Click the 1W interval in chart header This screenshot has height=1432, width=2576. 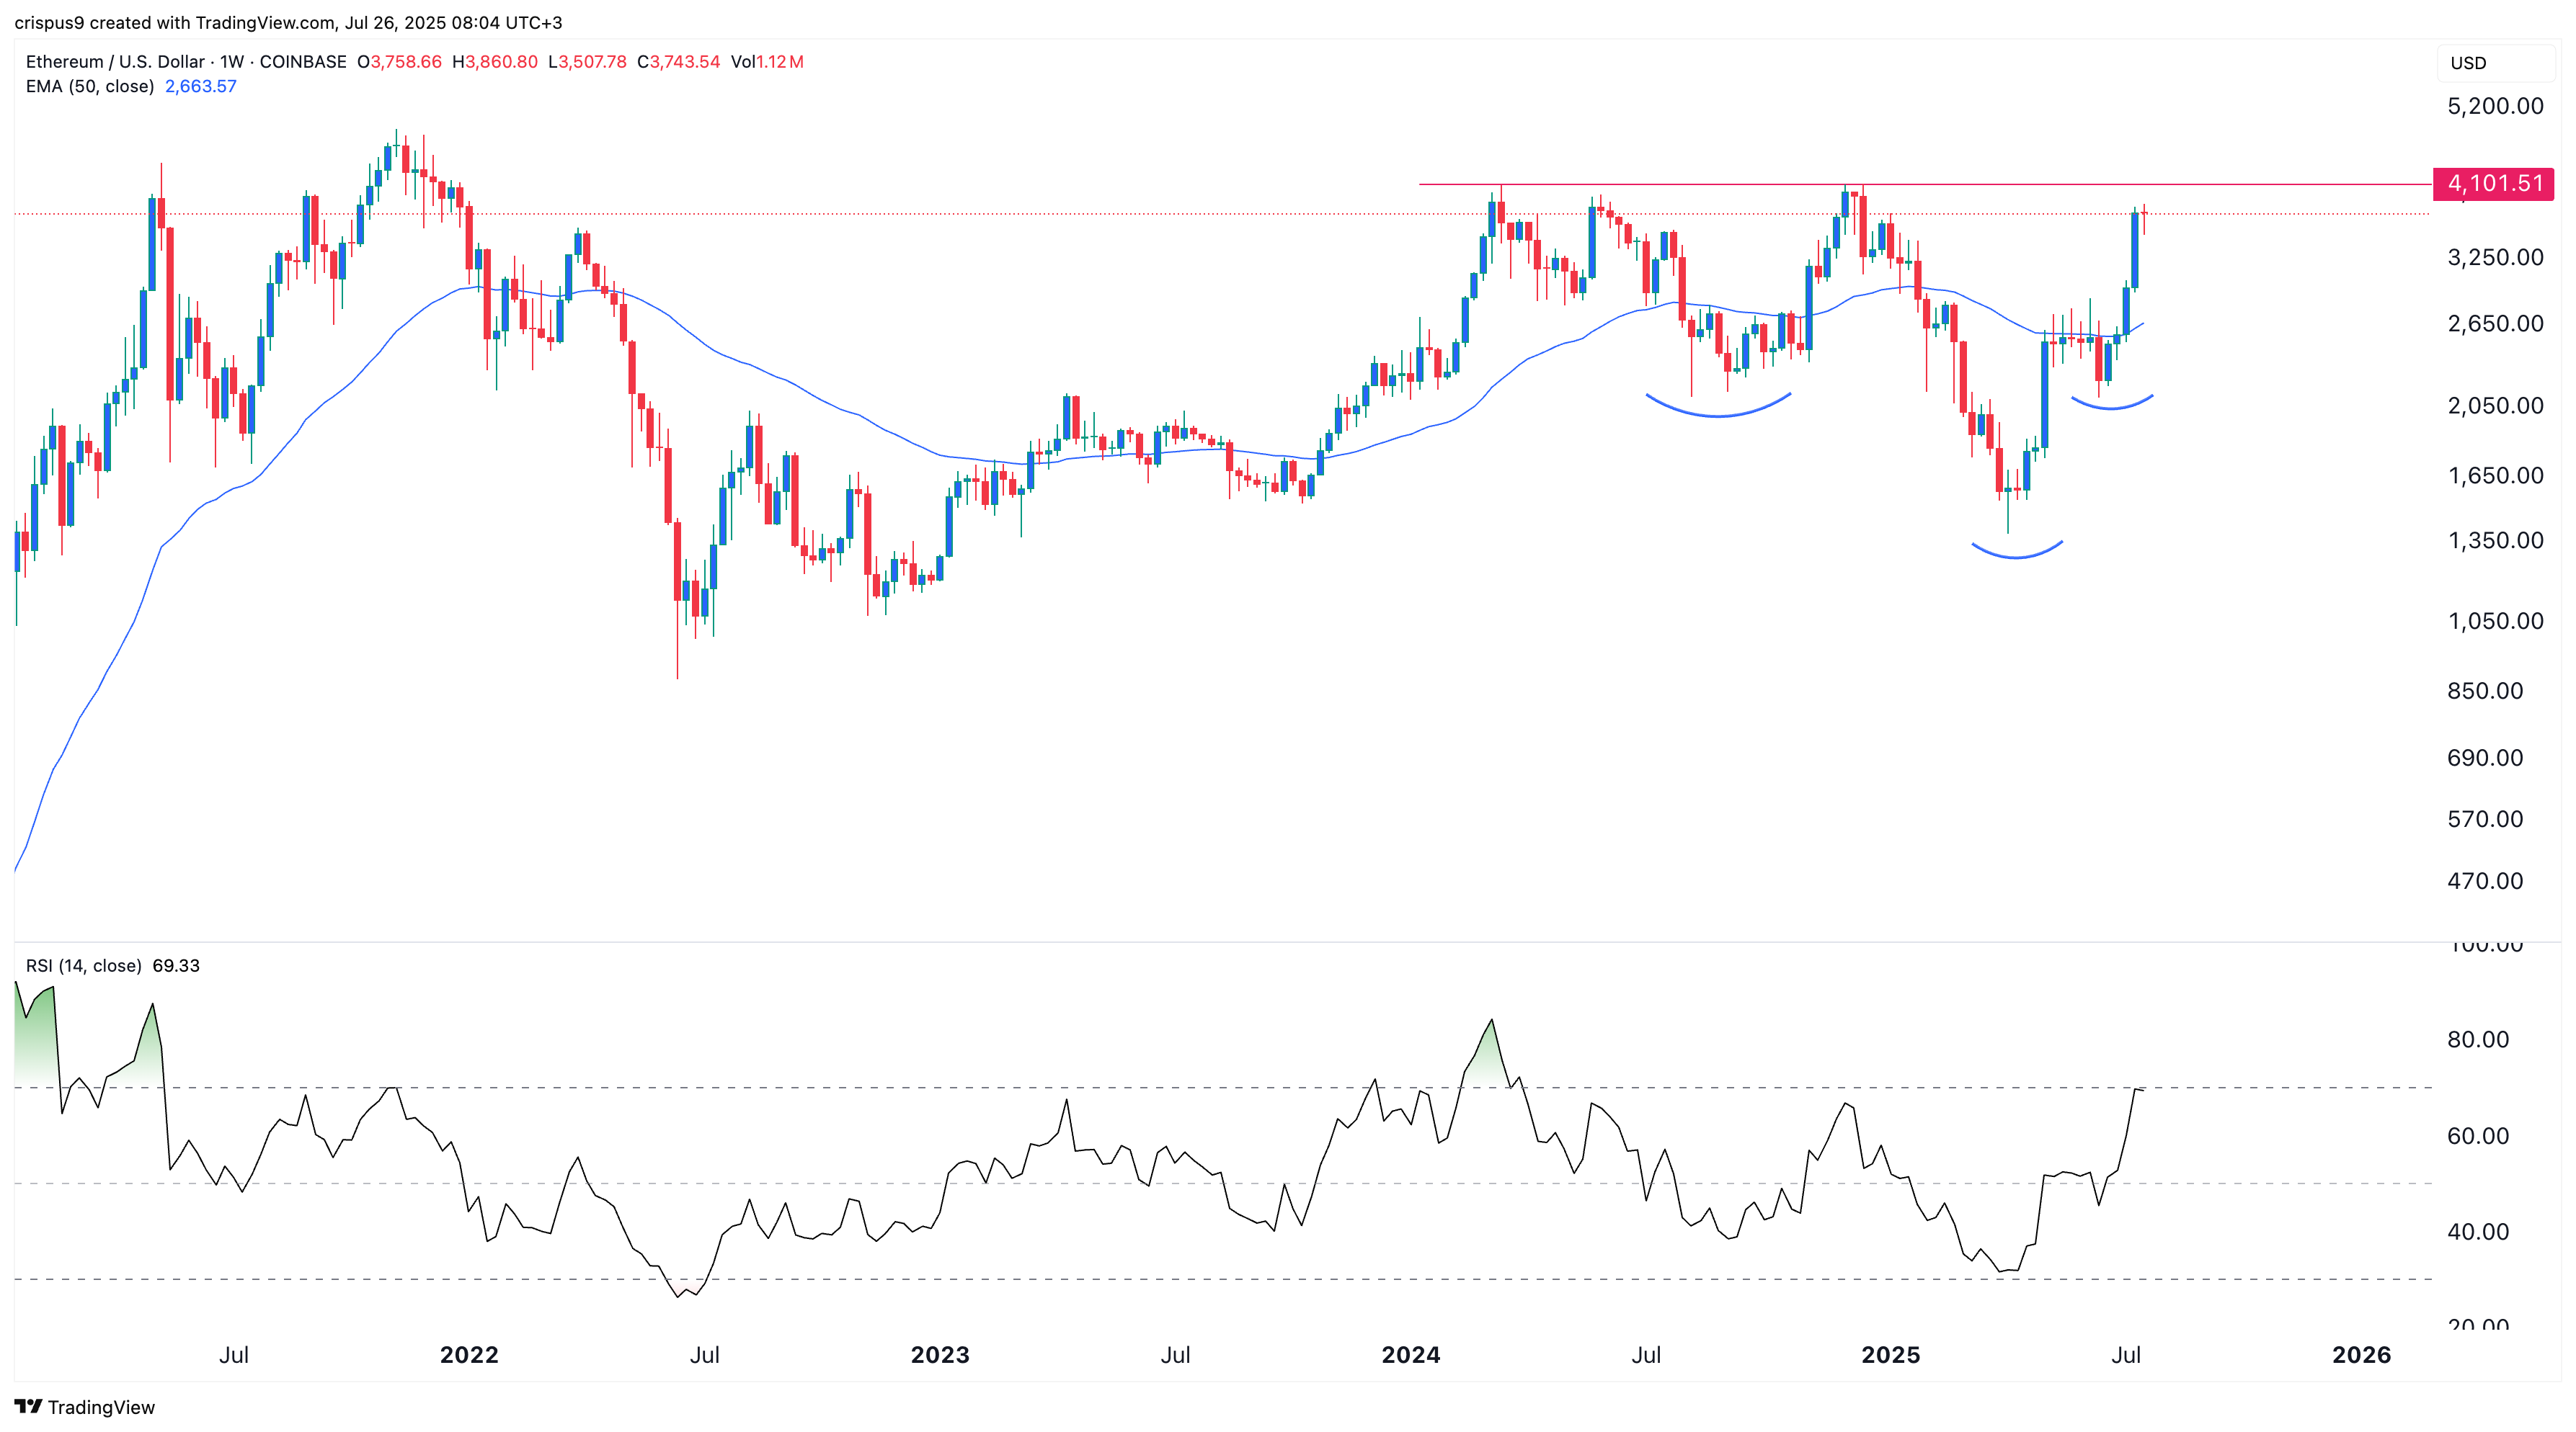pyautogui.click(x=233, y=62)
